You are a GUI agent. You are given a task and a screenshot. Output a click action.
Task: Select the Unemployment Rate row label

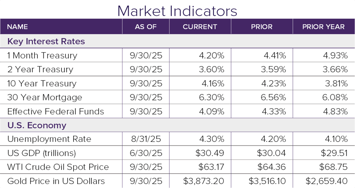click(49, 139)
